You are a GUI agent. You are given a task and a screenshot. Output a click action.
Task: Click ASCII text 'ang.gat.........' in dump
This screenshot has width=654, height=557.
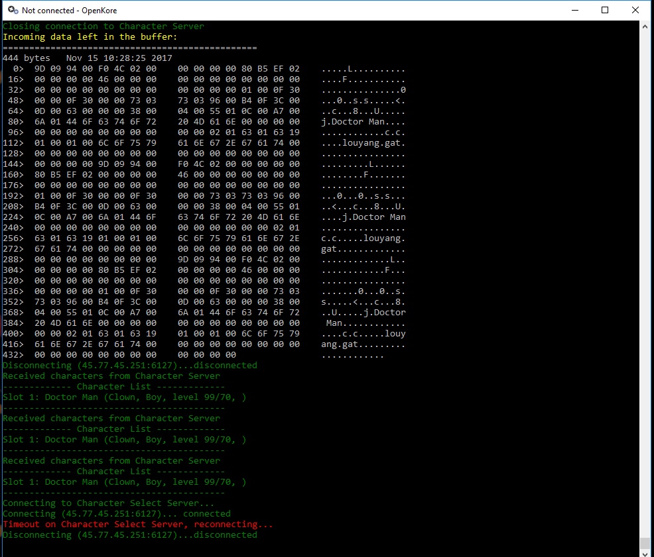363,344
